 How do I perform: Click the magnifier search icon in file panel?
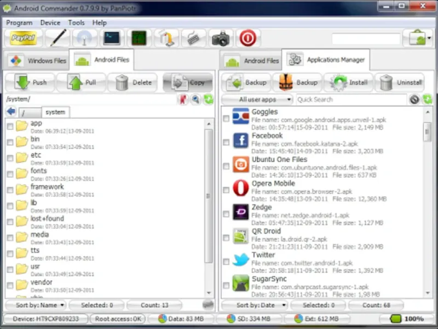[x=196, y=99]
